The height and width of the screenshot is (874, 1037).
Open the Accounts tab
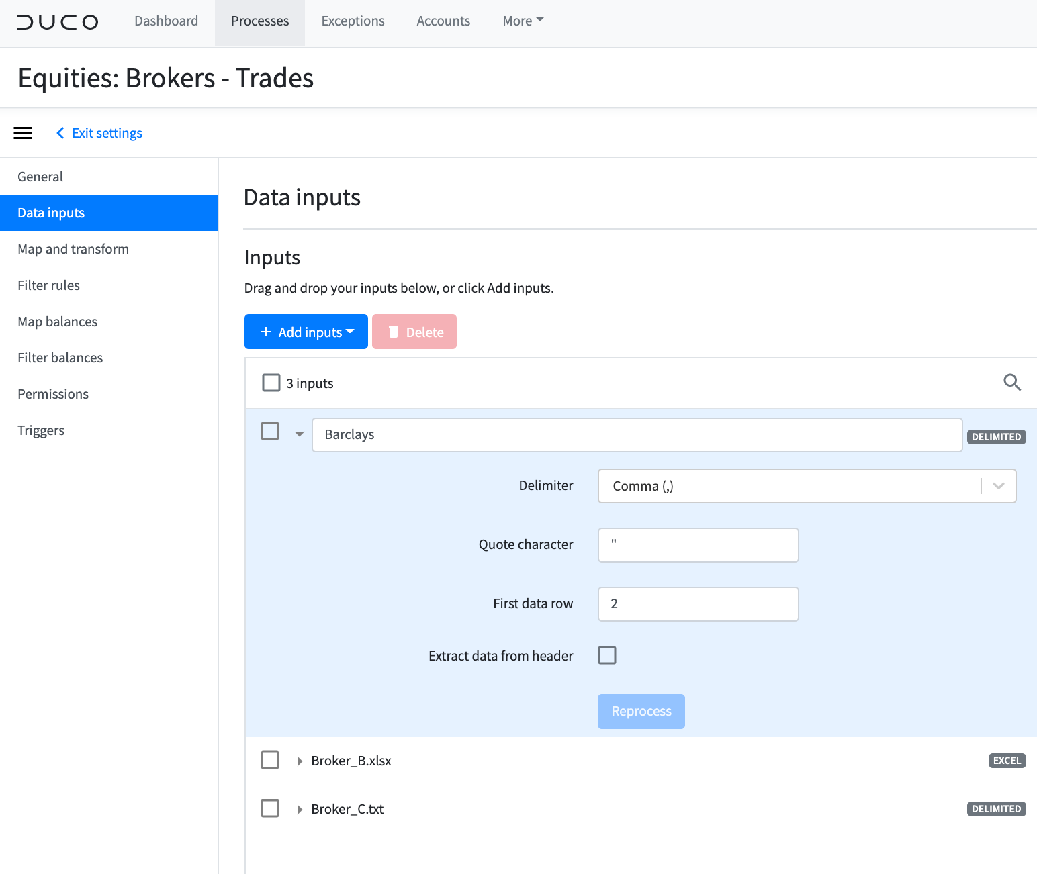(443, 21)
